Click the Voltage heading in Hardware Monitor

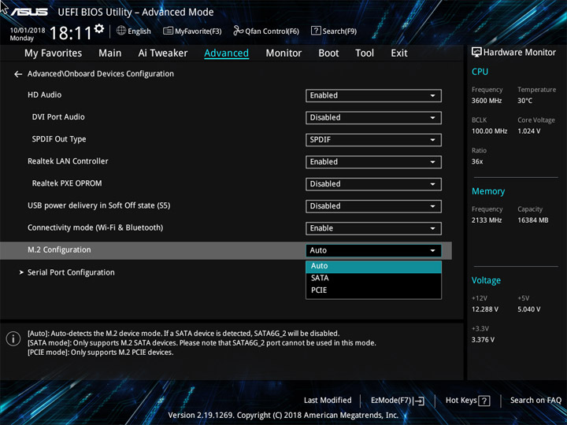pos(486,280)
